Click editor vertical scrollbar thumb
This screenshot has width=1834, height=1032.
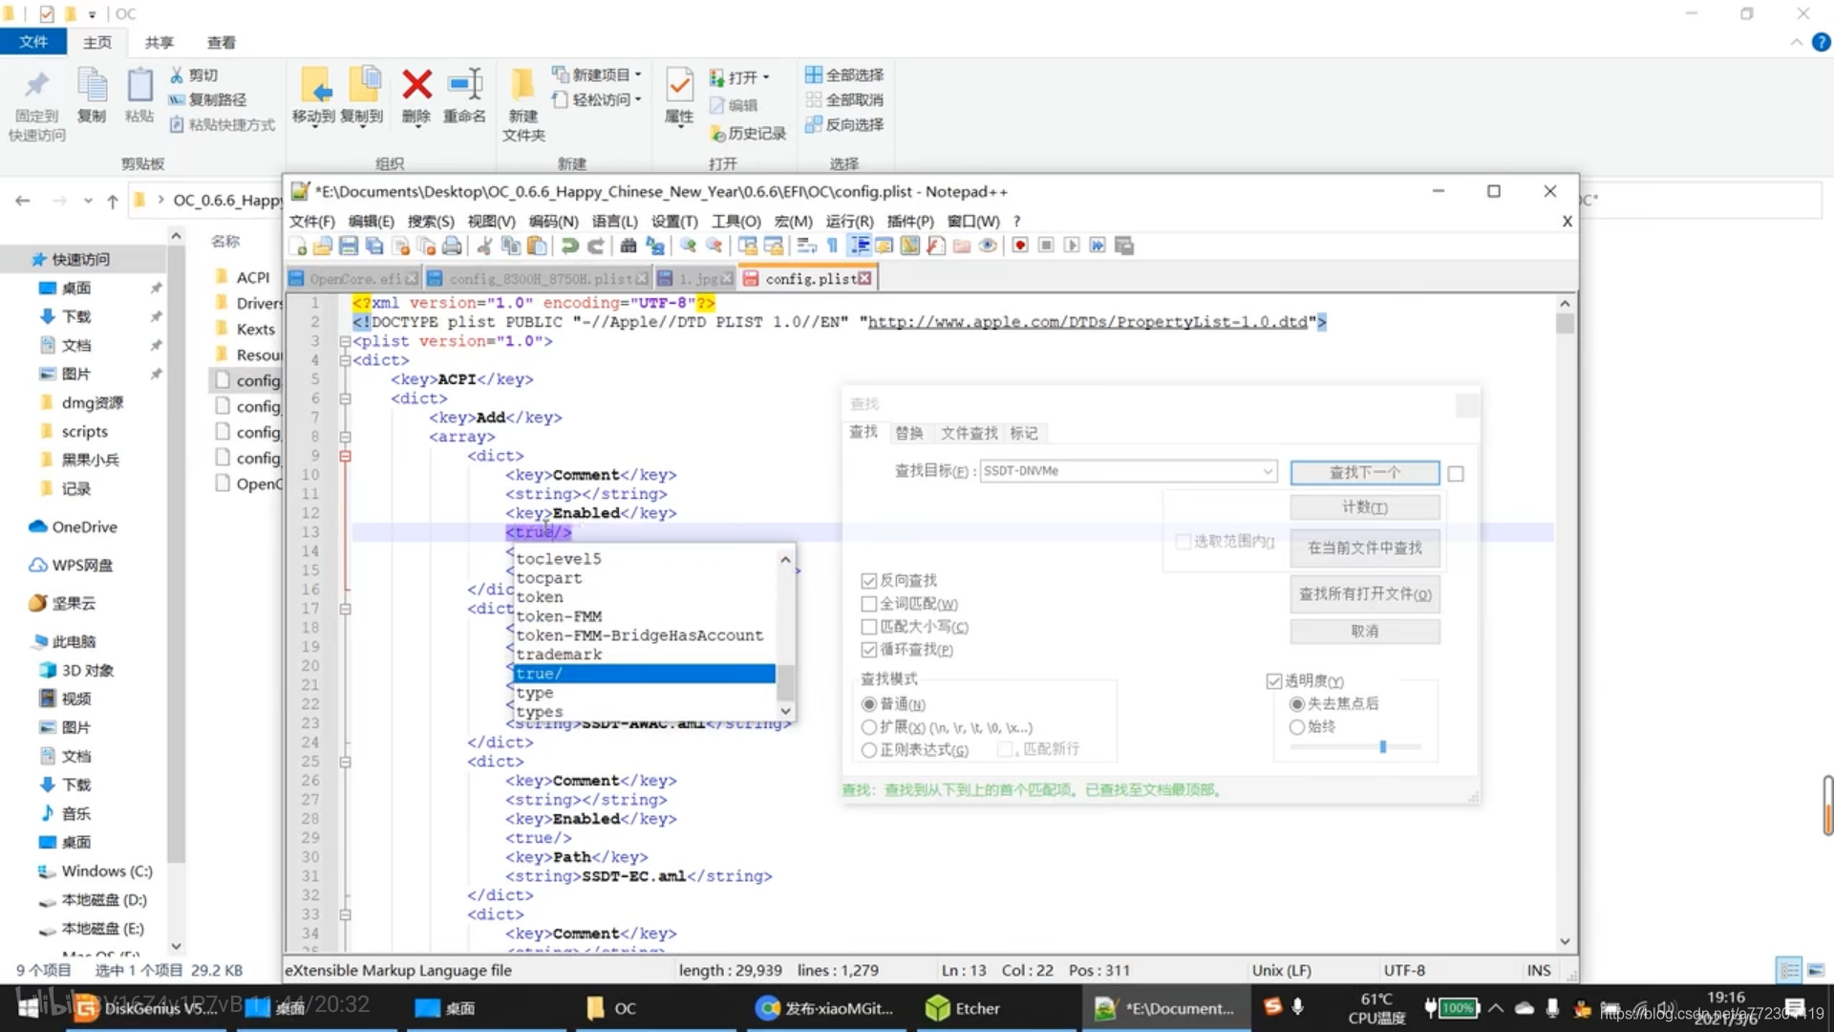pyautogui.click(x=1565, y=323)
